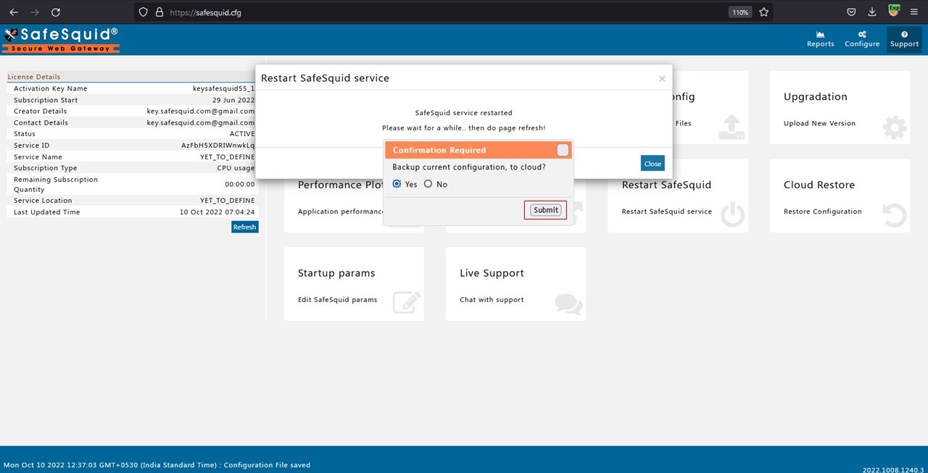
Task: Select the Yes radio button
Action: (x=397, y=184)
